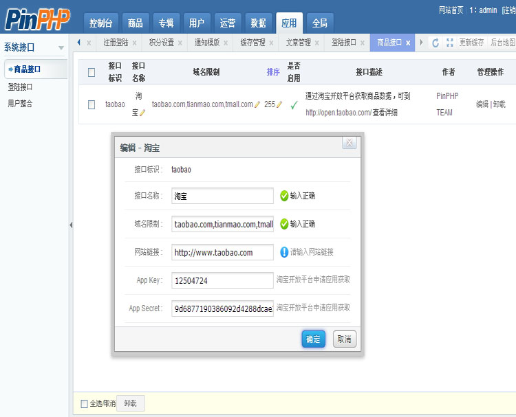Switch to the 文章管理 page tab
516x417 pixels.
[298, 43]
